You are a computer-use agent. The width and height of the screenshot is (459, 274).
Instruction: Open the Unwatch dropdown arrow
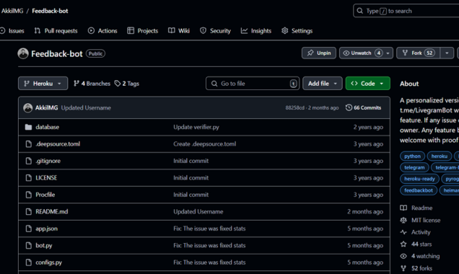(388, 53)
